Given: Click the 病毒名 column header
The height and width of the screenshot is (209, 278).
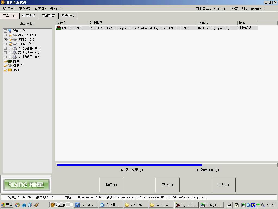Looking at the screenshot, I should (x=217, y=23).
